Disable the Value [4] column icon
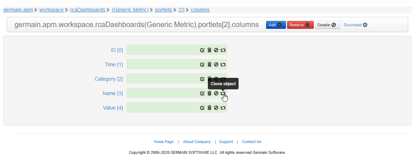The width and height of the screenshot is (415, 156). click(x=216, y=108)
